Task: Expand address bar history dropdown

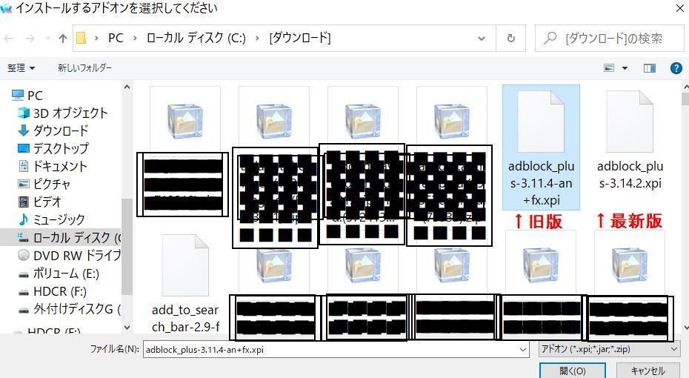Action: pyautogui.click(x=482, y=39)
